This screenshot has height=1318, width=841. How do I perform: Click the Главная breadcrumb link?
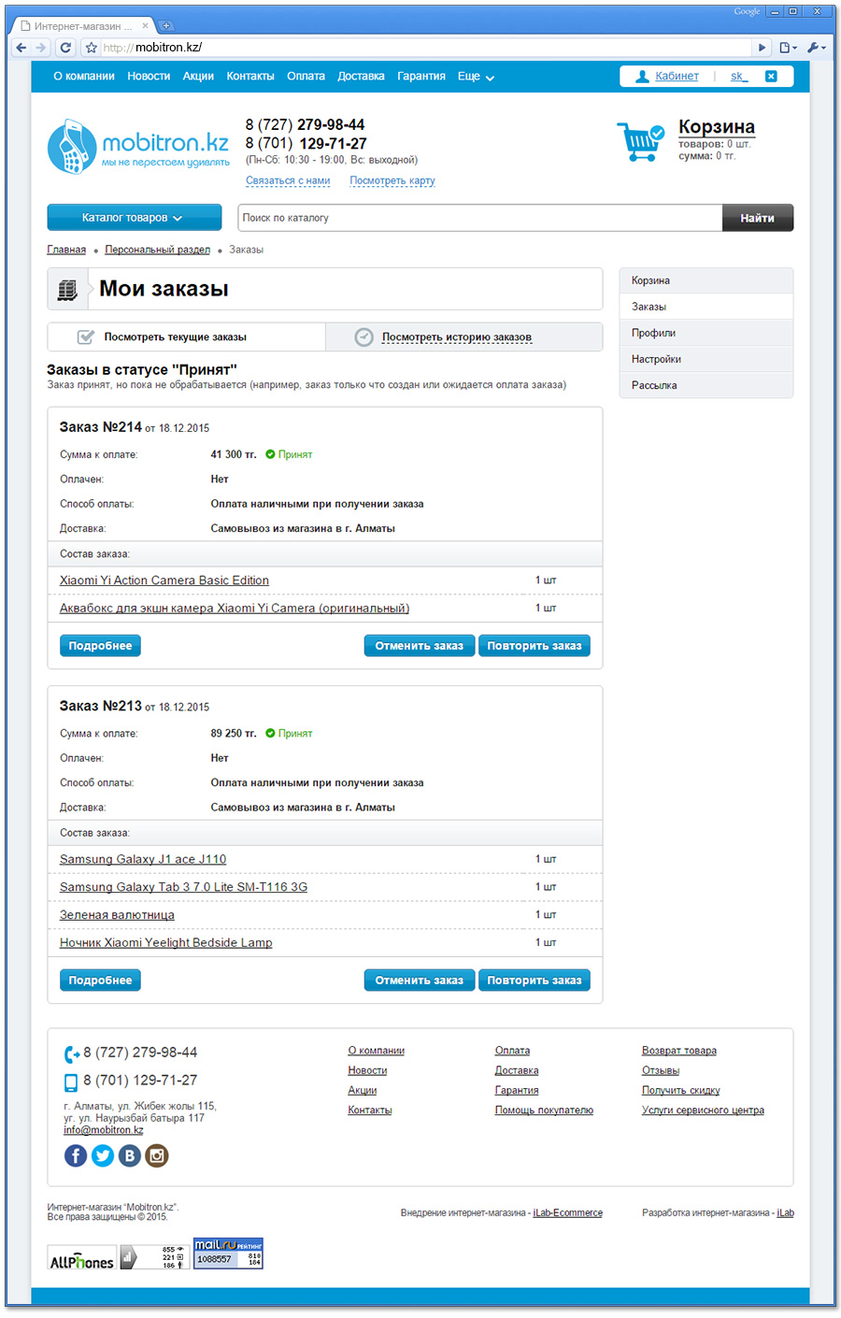66,251
